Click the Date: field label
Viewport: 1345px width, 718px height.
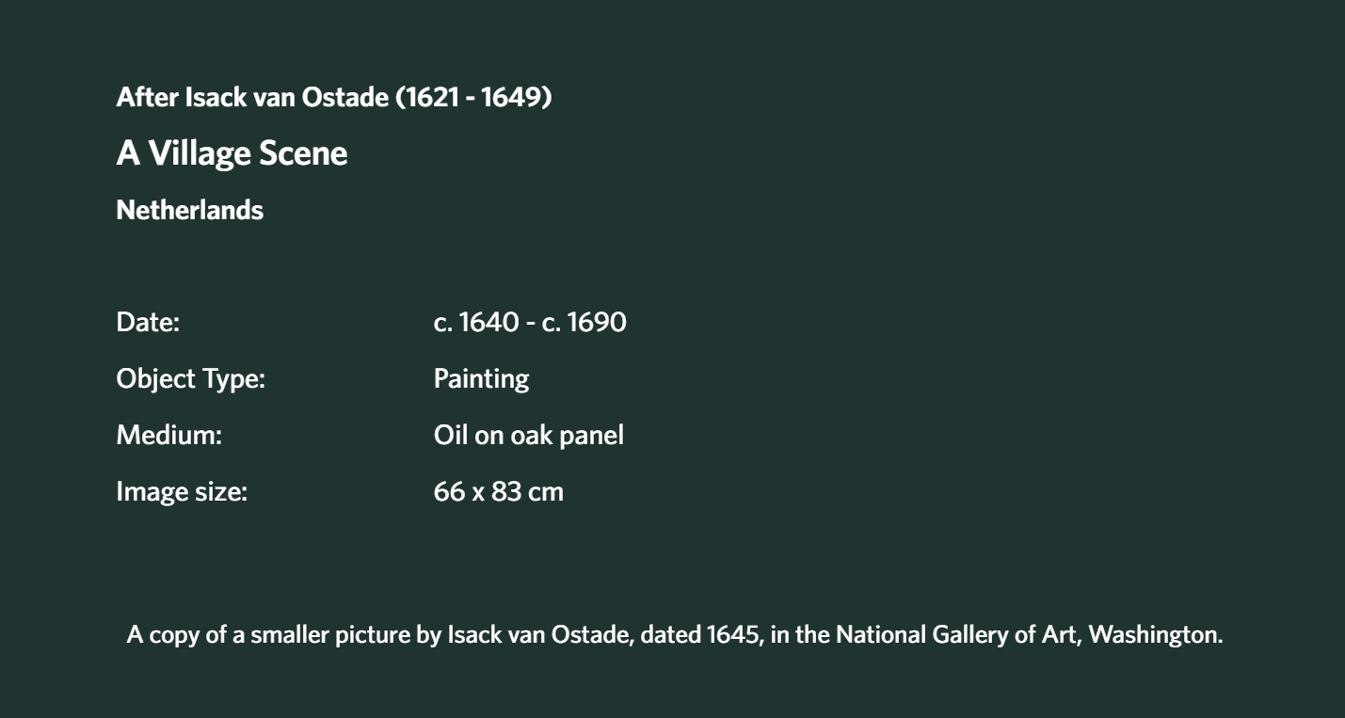pos(148,323)
